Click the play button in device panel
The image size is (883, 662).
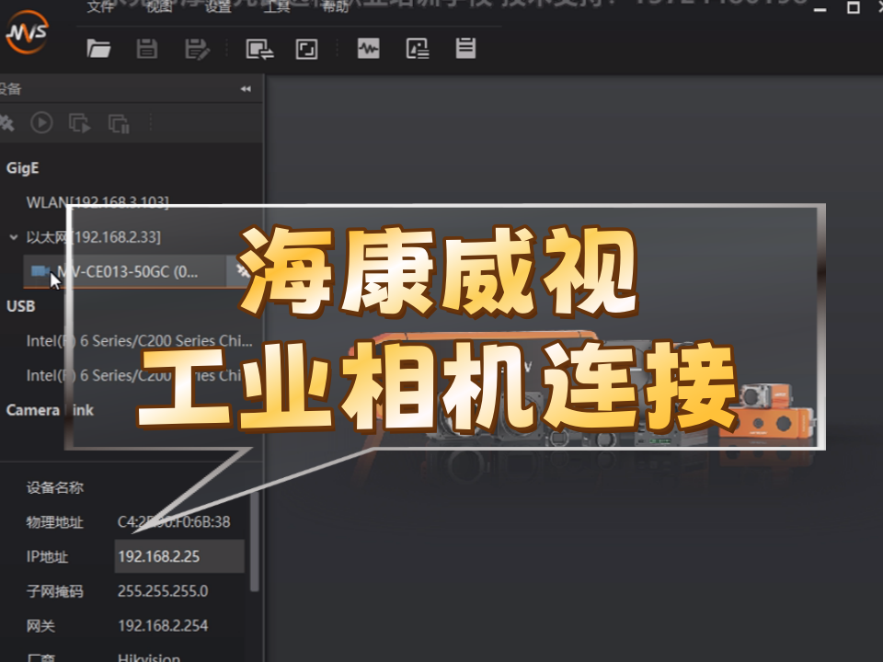(41, 122)
